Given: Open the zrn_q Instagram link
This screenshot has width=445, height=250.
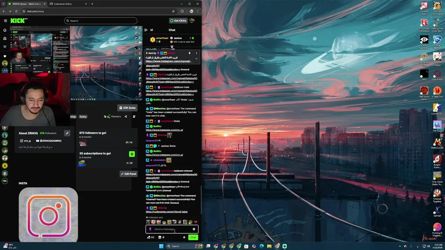Looking at the screenshot, I should point(25,141).
